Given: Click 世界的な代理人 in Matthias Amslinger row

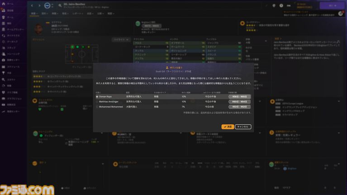Looking at the screenshot, I should [133, 102].
